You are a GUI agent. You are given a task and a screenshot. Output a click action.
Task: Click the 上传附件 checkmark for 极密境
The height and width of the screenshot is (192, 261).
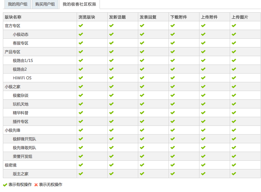tap(203, 165)
